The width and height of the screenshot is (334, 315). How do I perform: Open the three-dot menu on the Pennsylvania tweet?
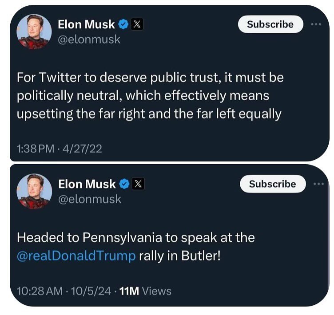pyautogui.click(x=318, y=184)
